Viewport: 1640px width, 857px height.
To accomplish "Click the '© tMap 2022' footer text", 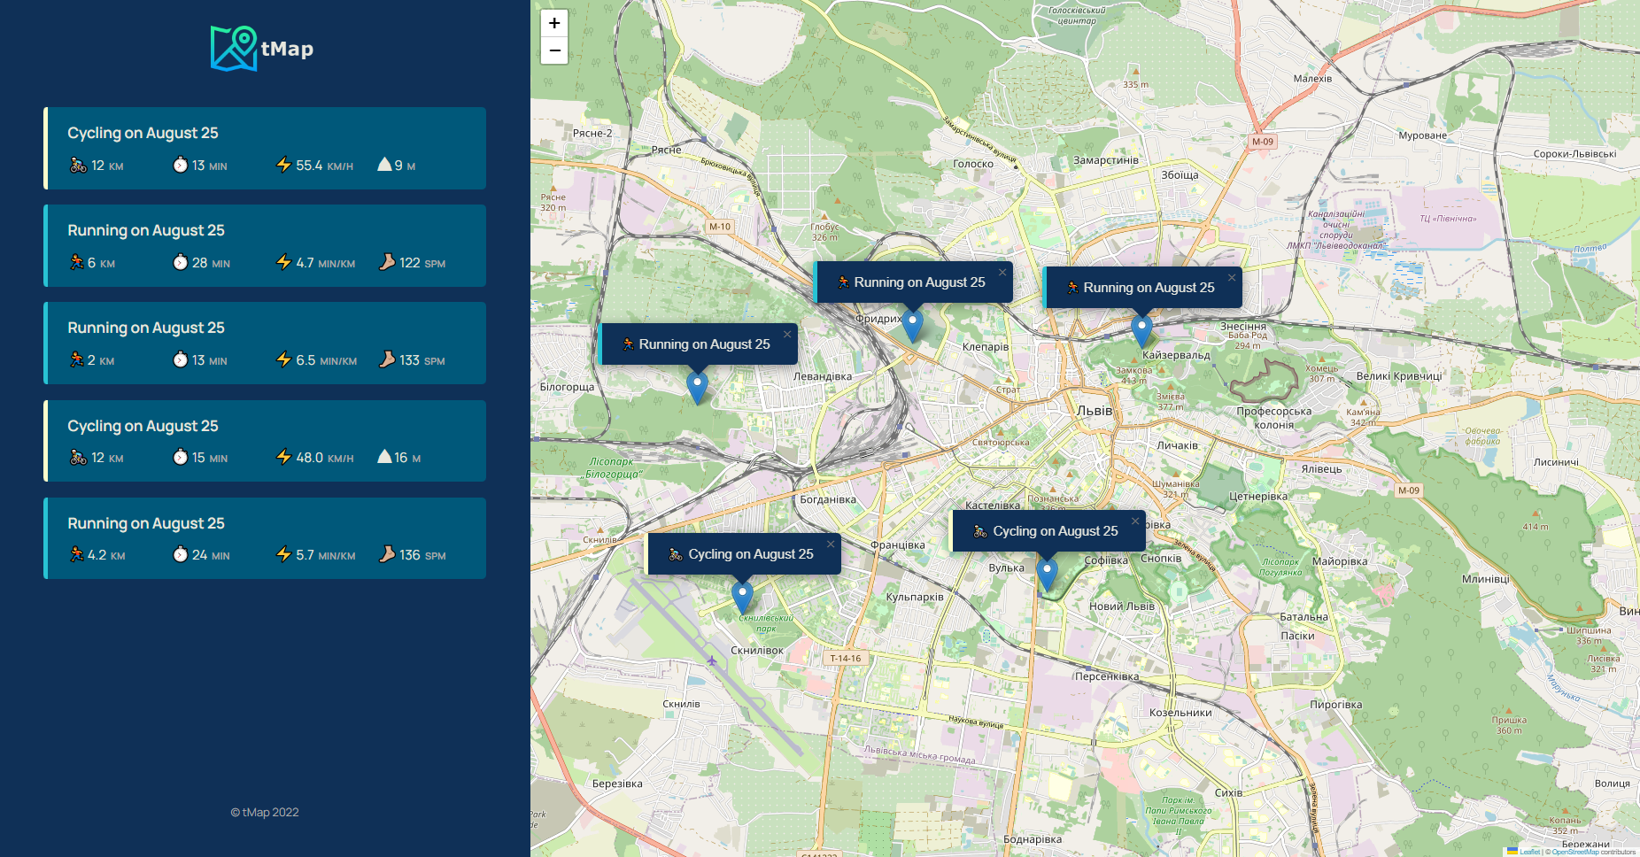I will click(x=265, y=812).
